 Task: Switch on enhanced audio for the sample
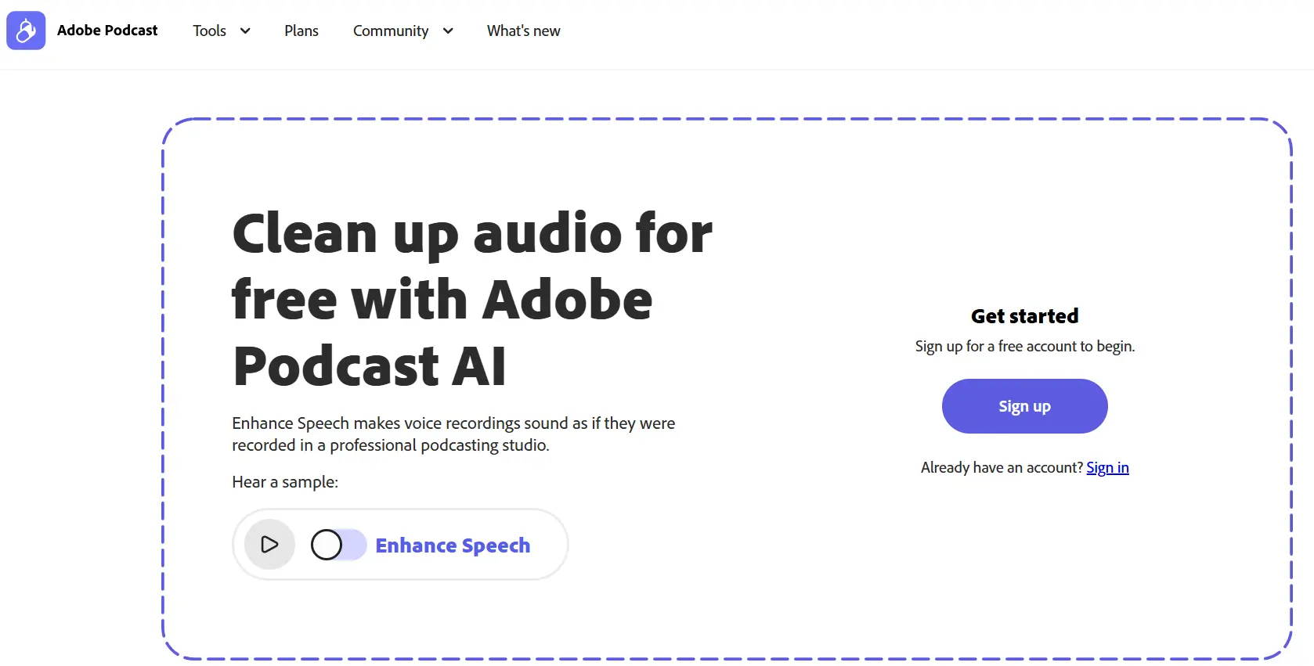tap(337, 545)
